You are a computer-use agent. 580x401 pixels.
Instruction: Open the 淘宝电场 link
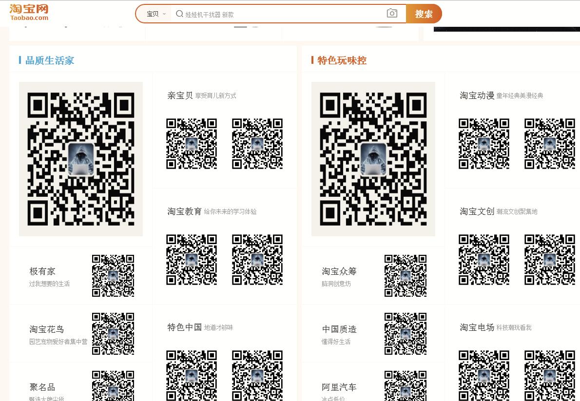(x=477, y=327)
